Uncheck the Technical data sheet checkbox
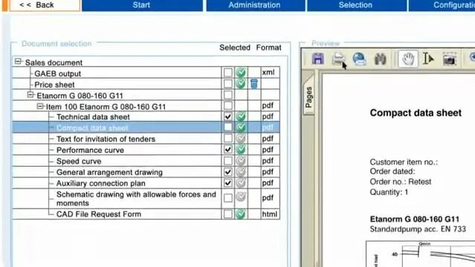Screen dimensions: 475x267 tap(227, 116)
